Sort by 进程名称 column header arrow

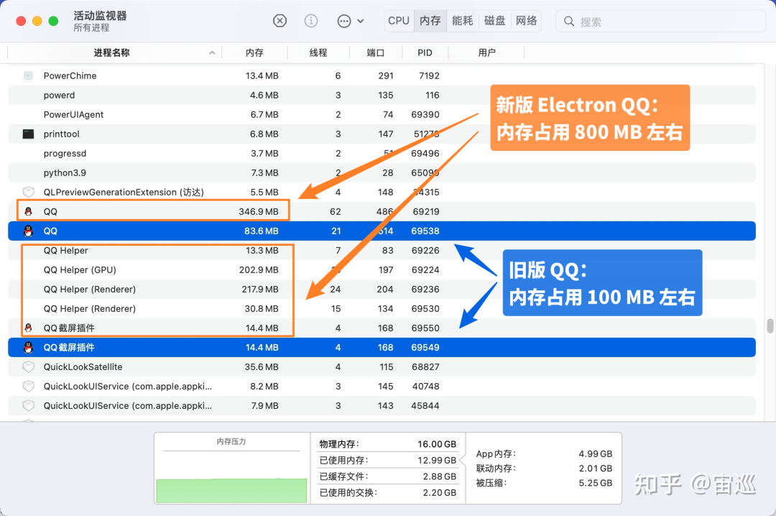tap(212, 52)
